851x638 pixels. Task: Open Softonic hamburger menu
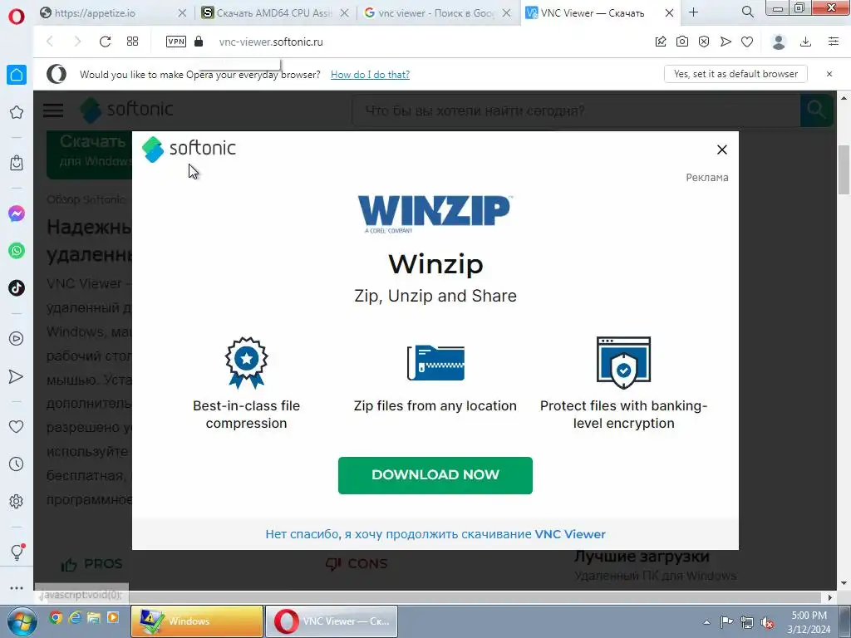click(x=53, y=110)
